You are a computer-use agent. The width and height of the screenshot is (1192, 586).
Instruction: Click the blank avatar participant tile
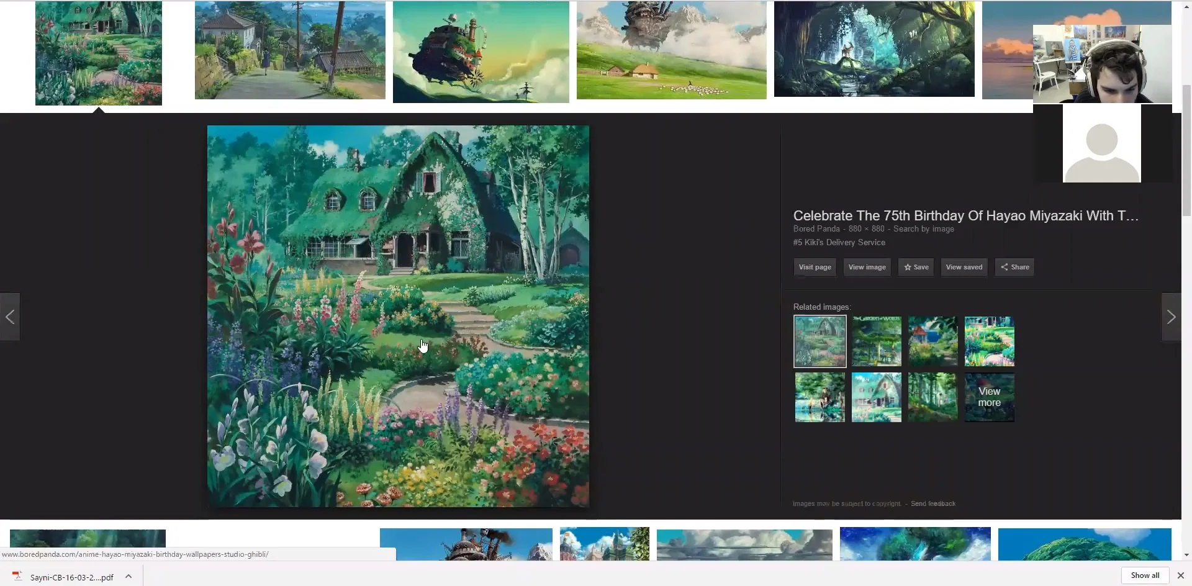pyautogui.click(x=1102, y=143)
